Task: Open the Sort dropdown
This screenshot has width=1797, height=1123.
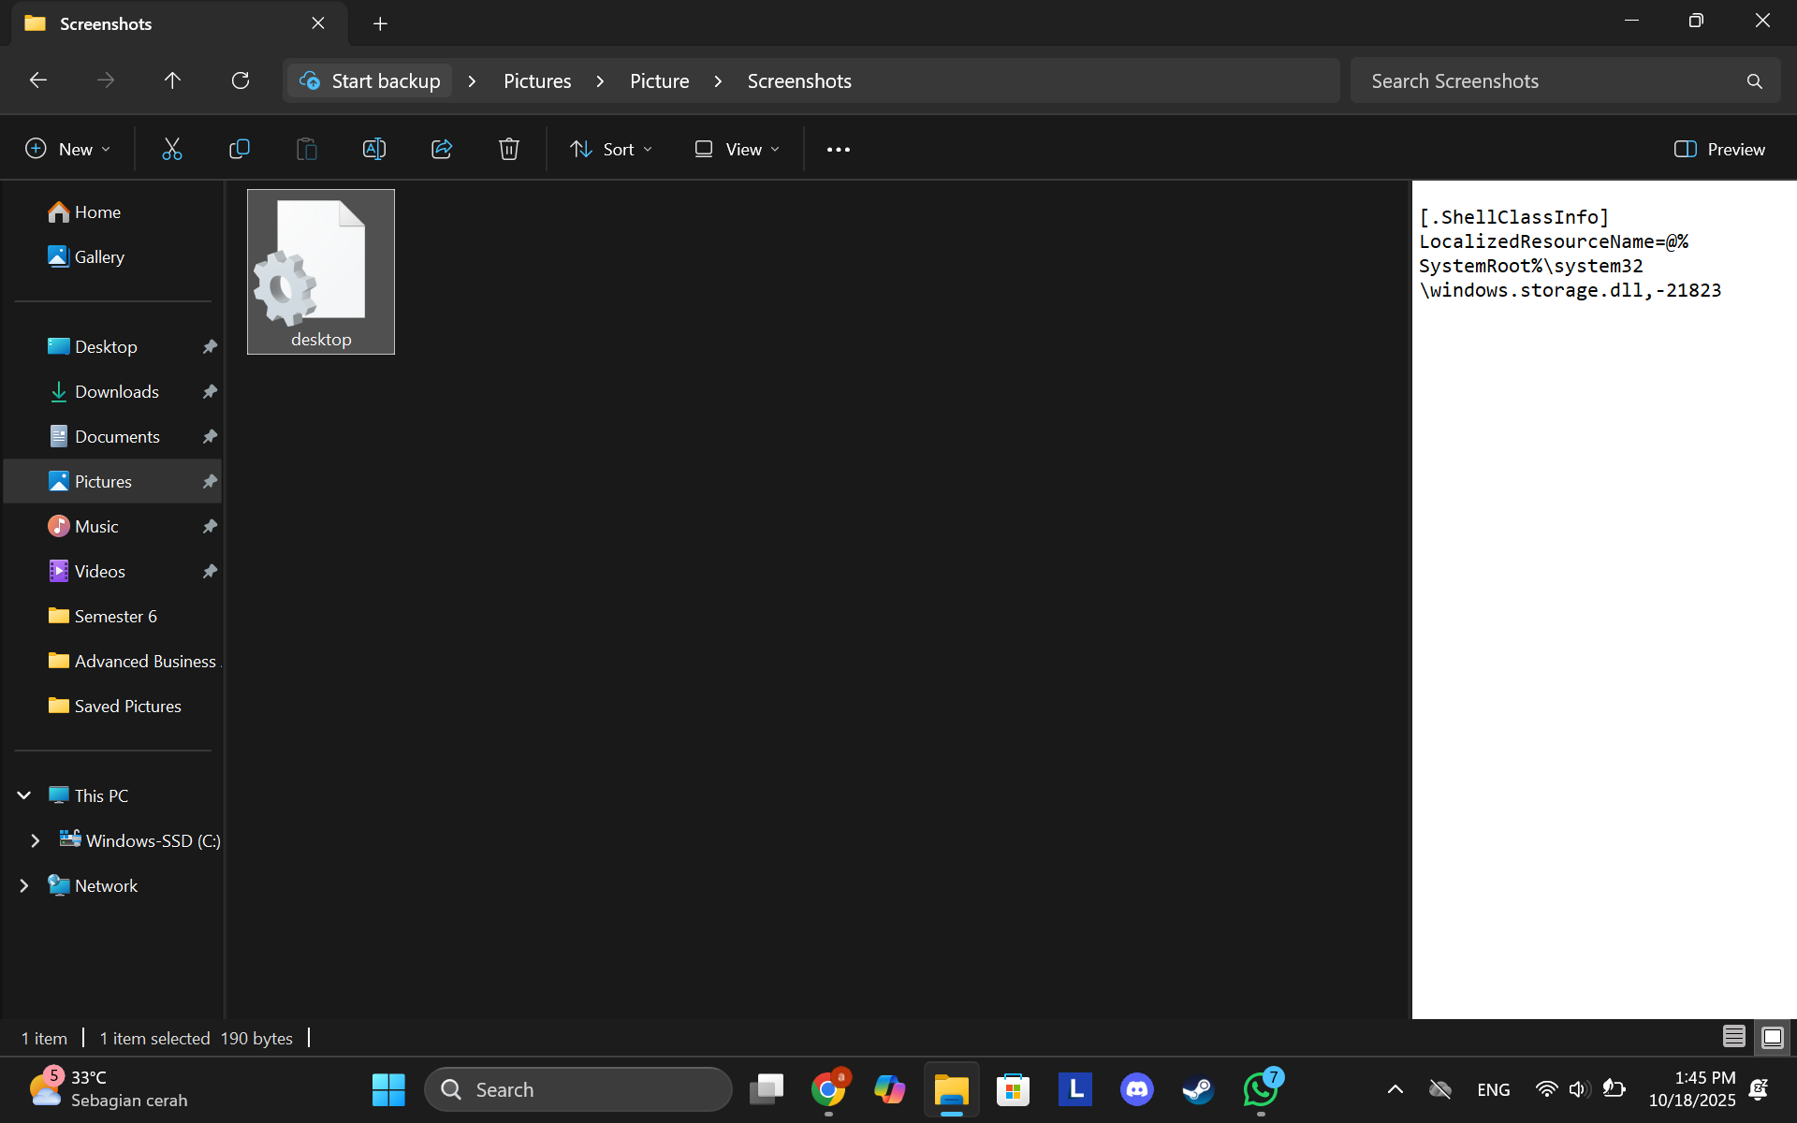Action: click(x=610, y=149)
